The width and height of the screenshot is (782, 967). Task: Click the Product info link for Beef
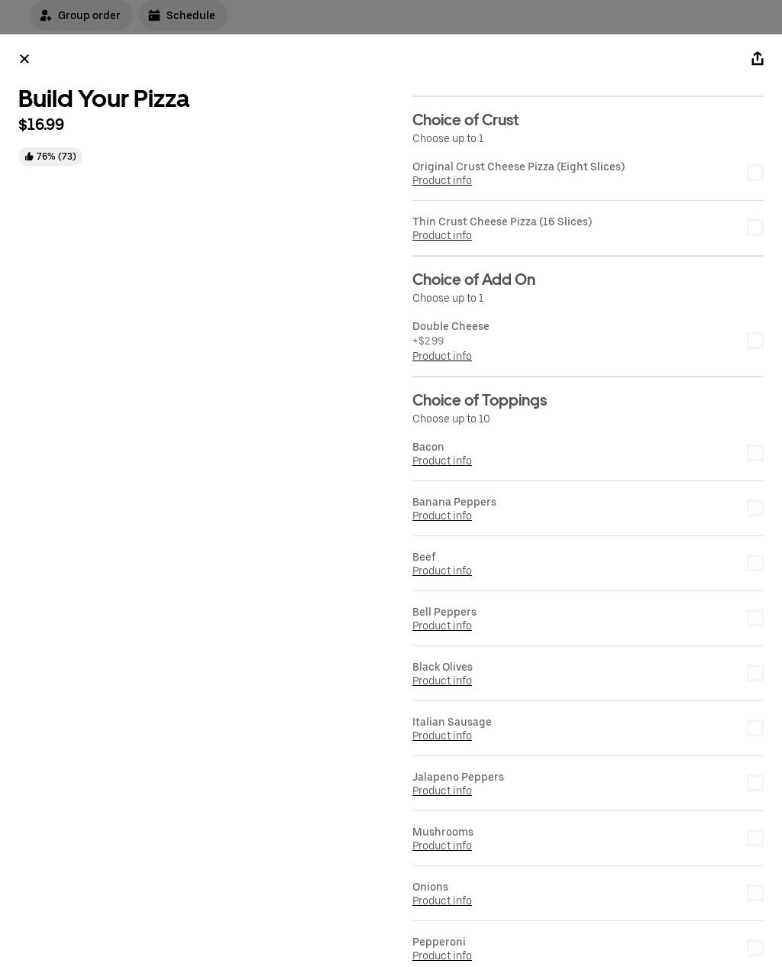441,571
